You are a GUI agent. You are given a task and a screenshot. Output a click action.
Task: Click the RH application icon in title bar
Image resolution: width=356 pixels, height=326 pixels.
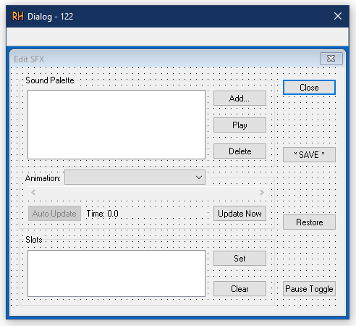coord(18,17)
